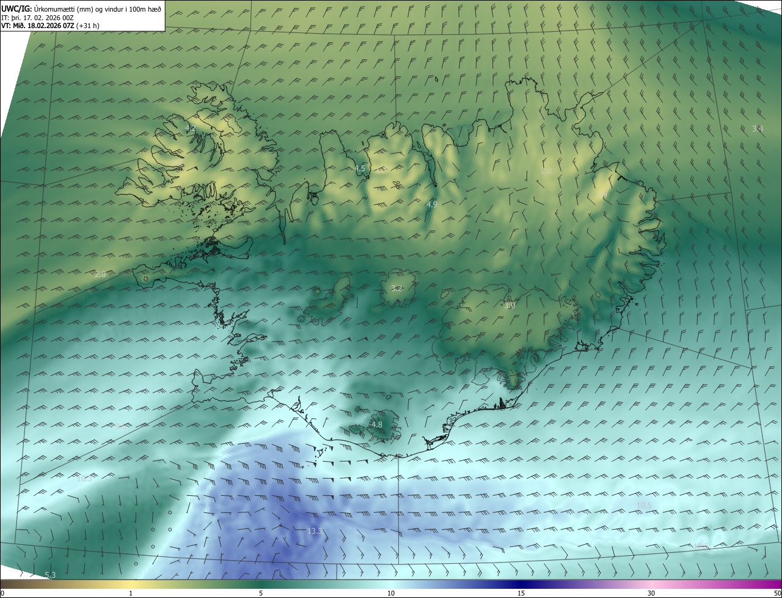Click the 13.3 precipitation maximum label

[315, 531]
